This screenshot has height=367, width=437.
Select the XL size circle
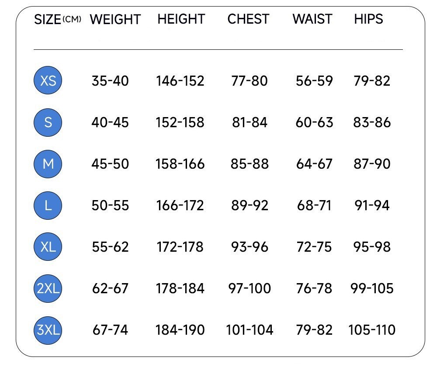point(48,247)
